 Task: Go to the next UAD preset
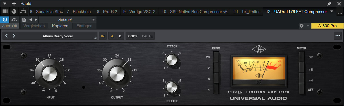click(x=14, y=36)
